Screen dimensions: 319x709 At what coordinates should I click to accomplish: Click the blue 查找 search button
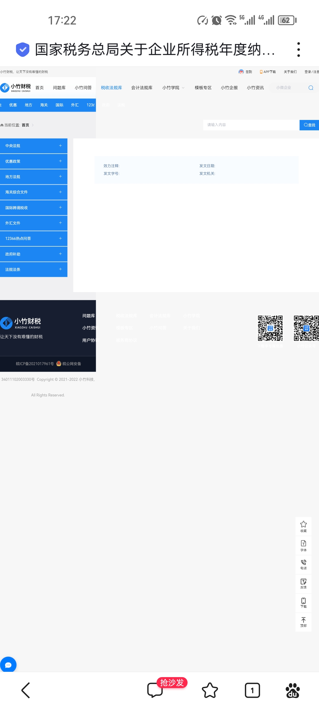pyautogui.click(x=309, y=125)
